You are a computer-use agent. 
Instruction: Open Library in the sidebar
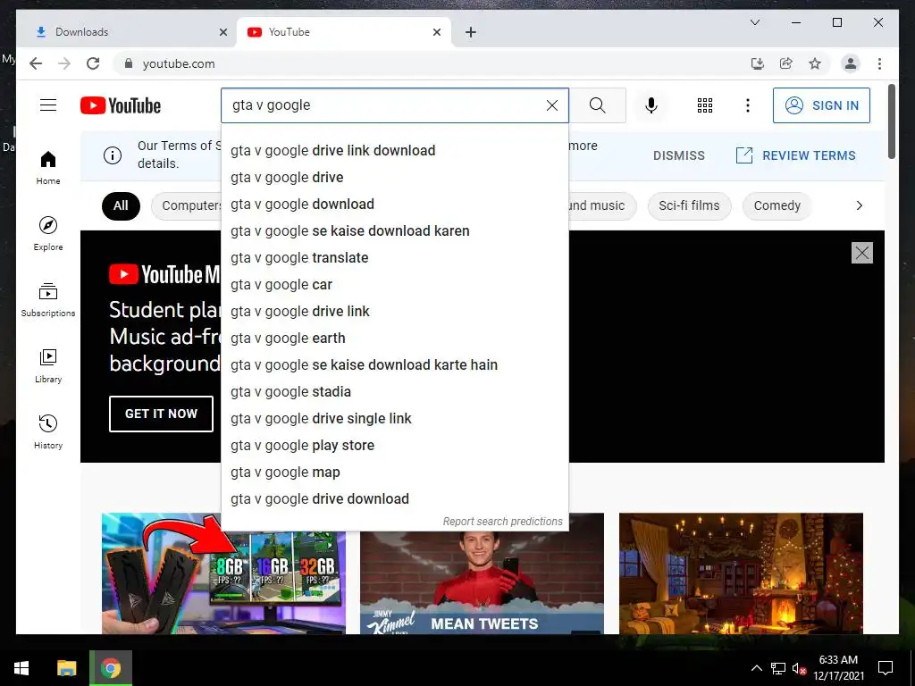(48, 365)
